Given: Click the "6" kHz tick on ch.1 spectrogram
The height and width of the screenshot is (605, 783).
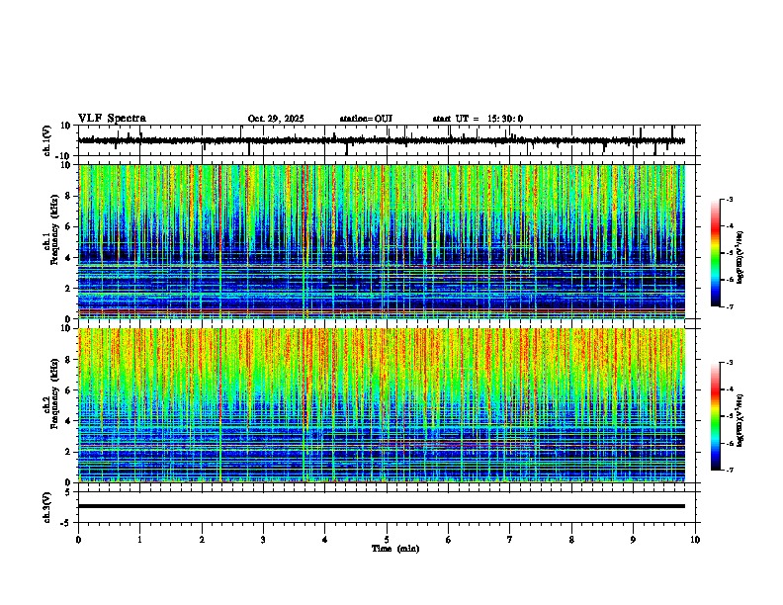Looking at the screenshot, I should click(69, 226).
